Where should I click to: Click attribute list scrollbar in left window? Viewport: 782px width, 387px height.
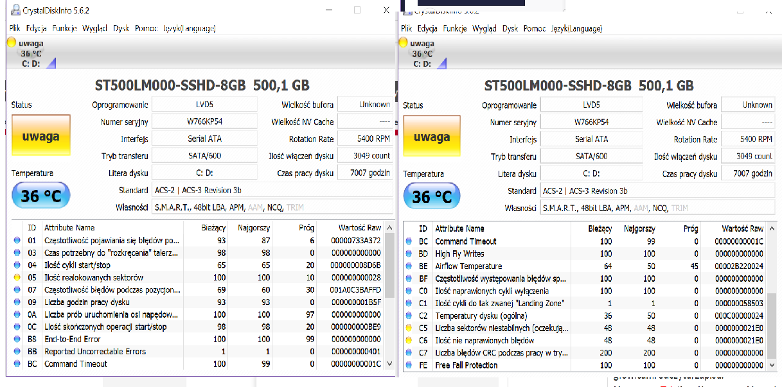click(x=389, y=295)
